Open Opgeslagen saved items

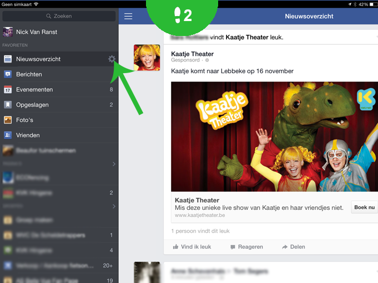click(x=59, y=105)
